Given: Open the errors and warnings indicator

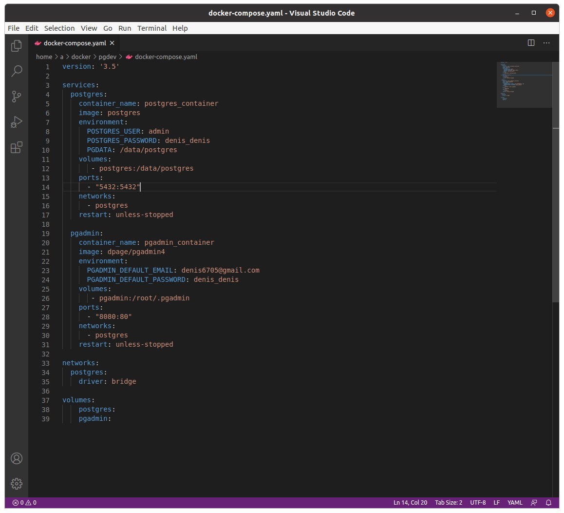Looking at the screenshot, I should (x=24, y=503).
